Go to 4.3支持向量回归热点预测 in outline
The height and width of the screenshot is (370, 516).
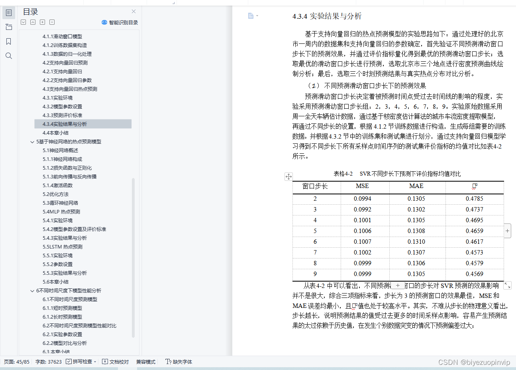pos(70,89)
